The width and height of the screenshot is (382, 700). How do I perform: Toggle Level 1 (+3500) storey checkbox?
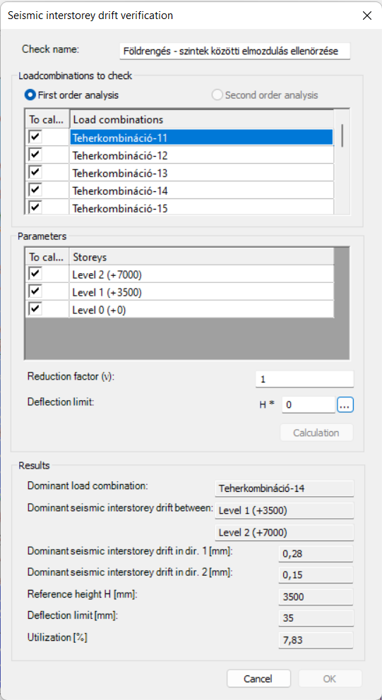tap(35, 291)
